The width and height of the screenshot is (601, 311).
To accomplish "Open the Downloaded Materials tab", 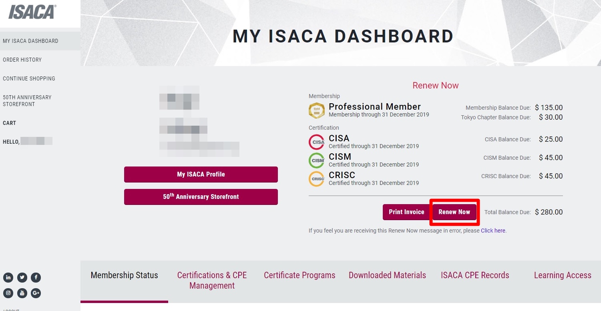I will [x=387, y=275].
